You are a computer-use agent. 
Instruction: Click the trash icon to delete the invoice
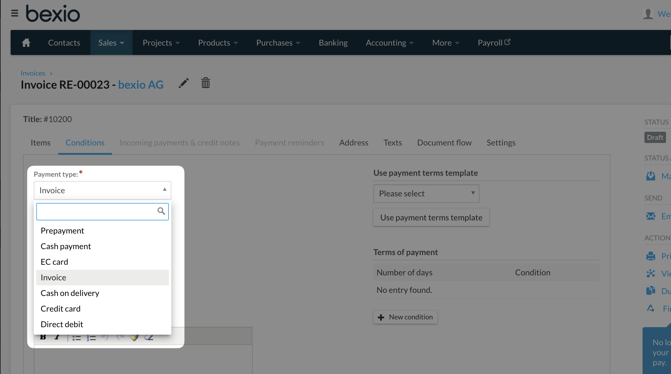205,83
